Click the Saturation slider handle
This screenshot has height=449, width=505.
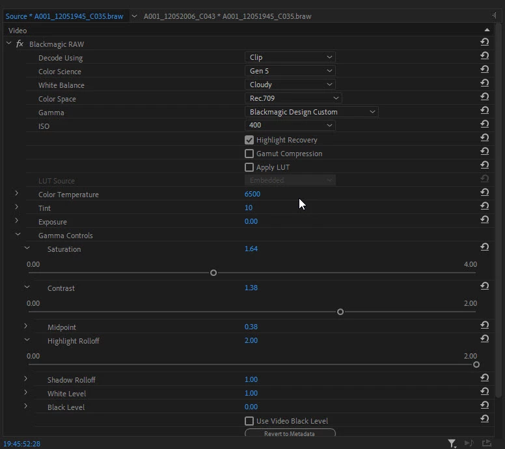213,273
